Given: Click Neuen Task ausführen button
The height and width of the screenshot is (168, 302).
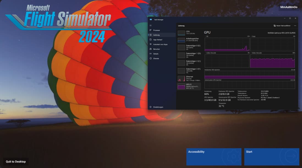Looking at the screenshot, I should click(282, 26).
